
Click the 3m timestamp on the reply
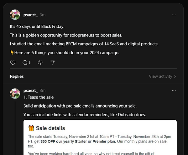point(42,91)
